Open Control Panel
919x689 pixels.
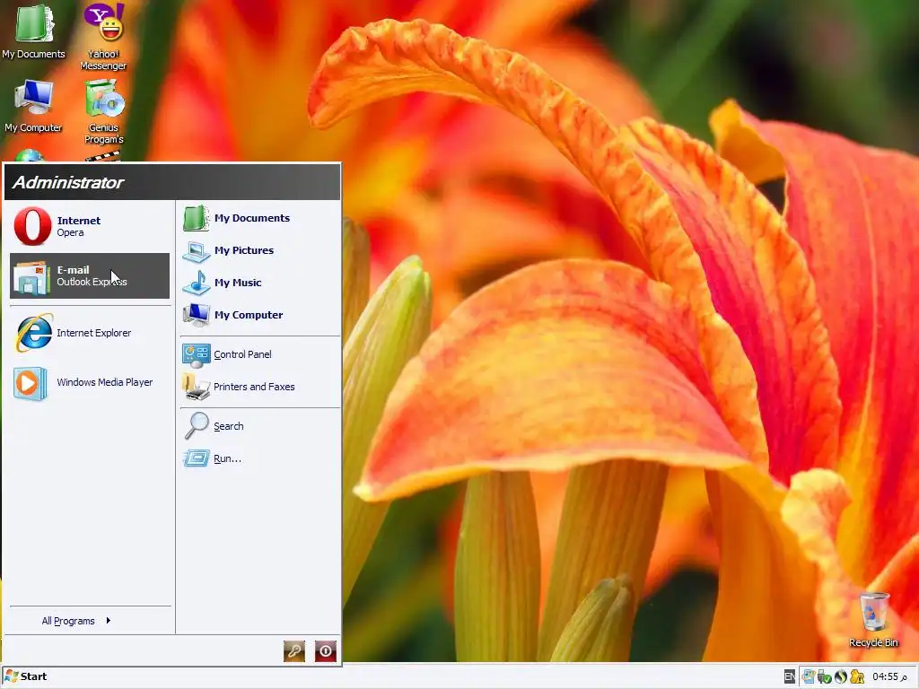(x=259, y=354)
